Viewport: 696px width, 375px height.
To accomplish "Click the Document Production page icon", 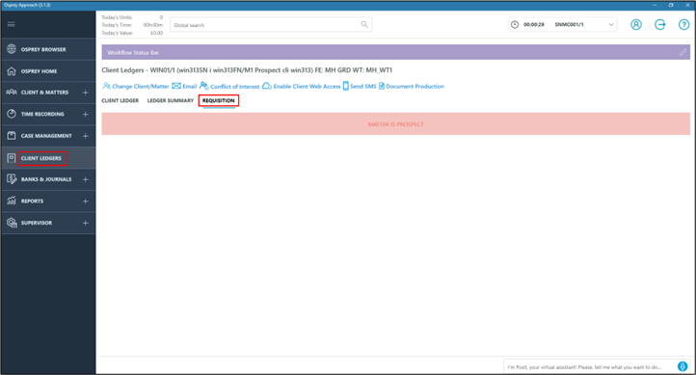I will pos(382,86).
